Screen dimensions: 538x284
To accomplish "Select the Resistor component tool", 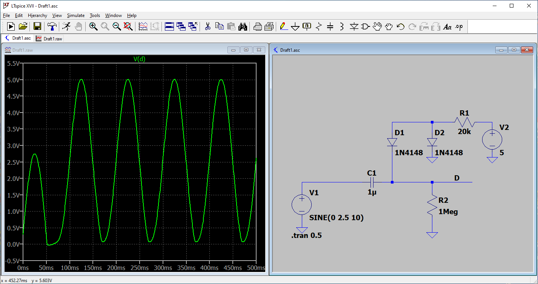I will [319, 26].
